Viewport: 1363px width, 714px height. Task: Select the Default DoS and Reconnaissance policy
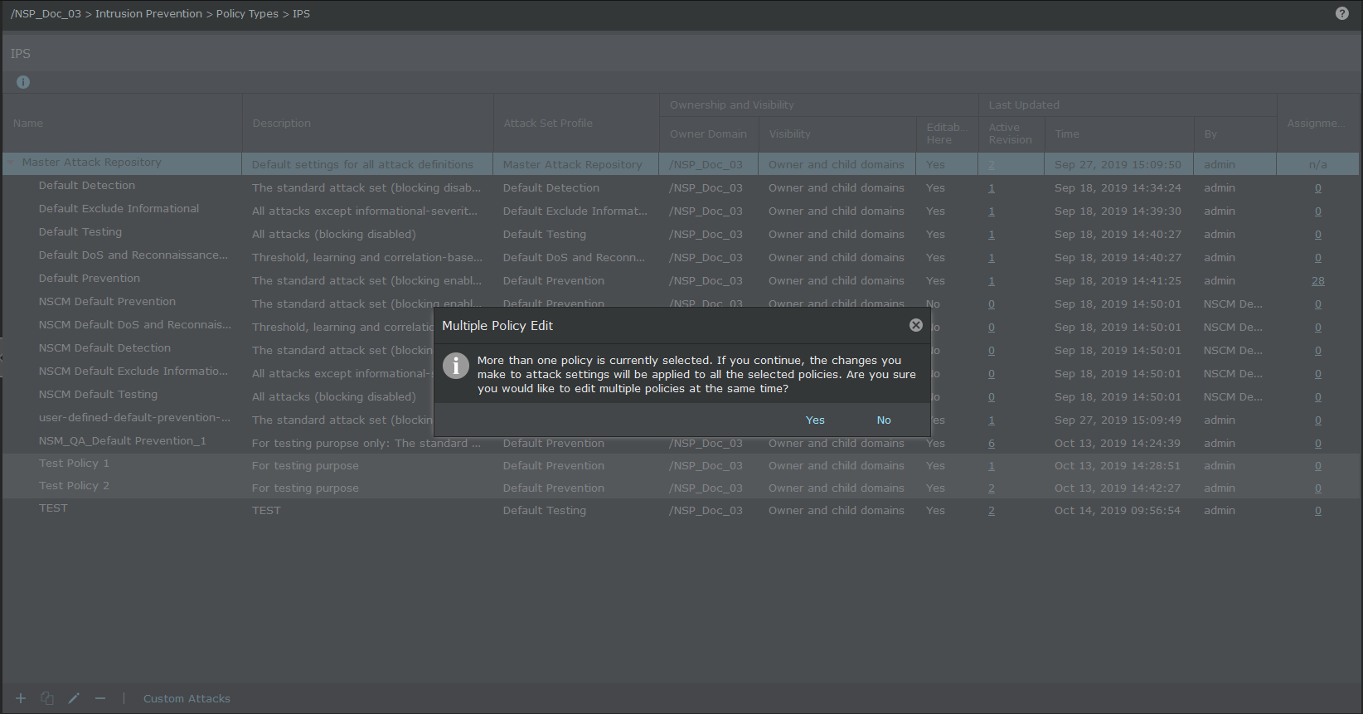[133, 255]
